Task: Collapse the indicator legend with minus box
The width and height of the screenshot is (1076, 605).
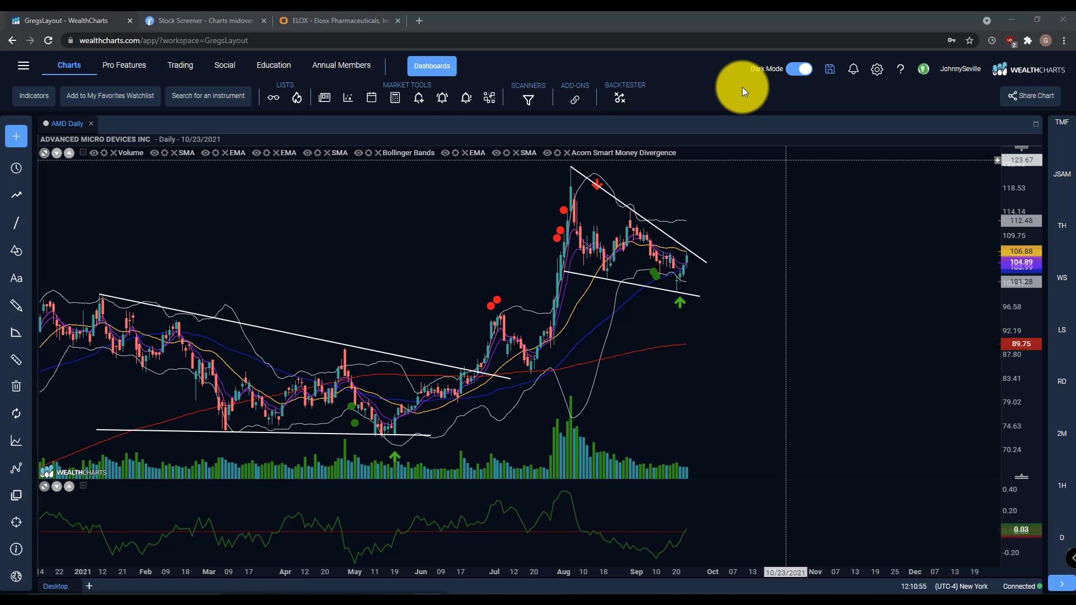Action: pyautogui.click(x=83, y=152)
